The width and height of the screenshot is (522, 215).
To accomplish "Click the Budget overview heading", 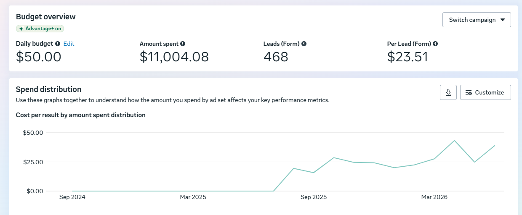I will coord(46,17).
